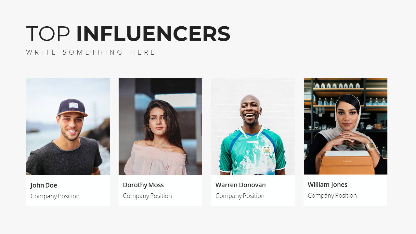This screenshot has height=234, width=416.
Task: Select Company Position under William Jones
Action: point(332,196)
